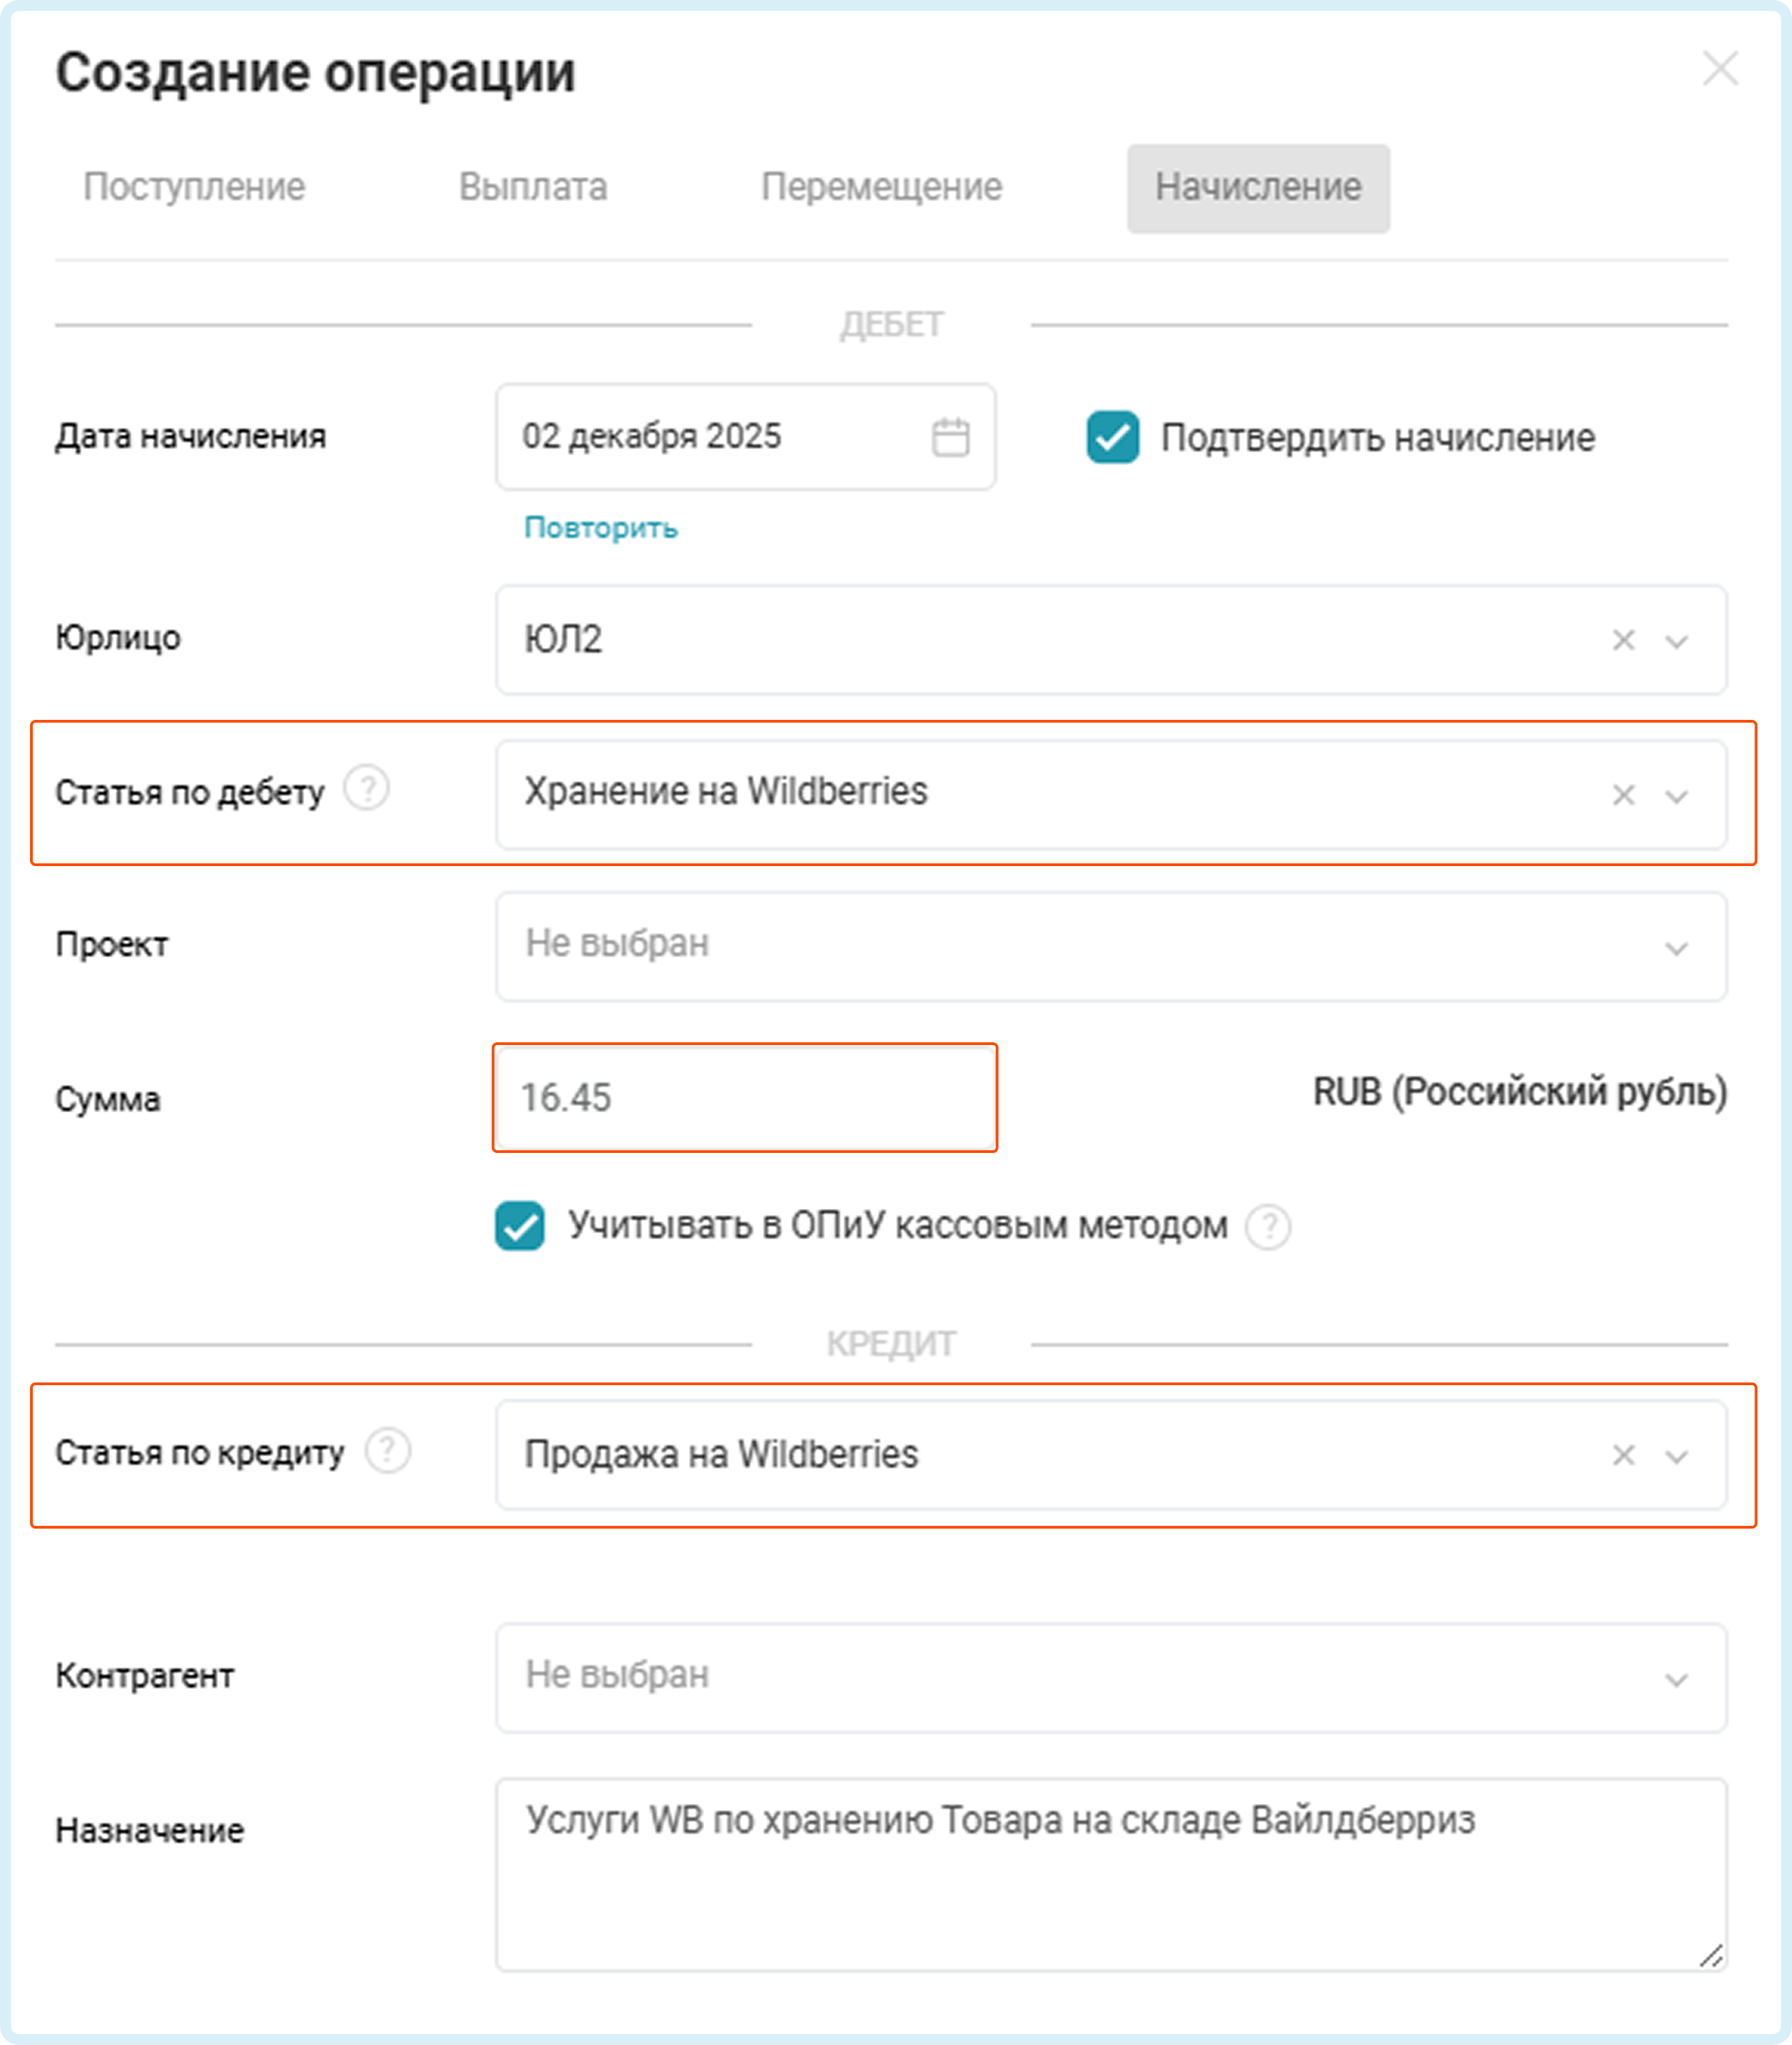Uncheck Подтвердить начисление checkbox

pyautogui.click(x=1113, y=438)
